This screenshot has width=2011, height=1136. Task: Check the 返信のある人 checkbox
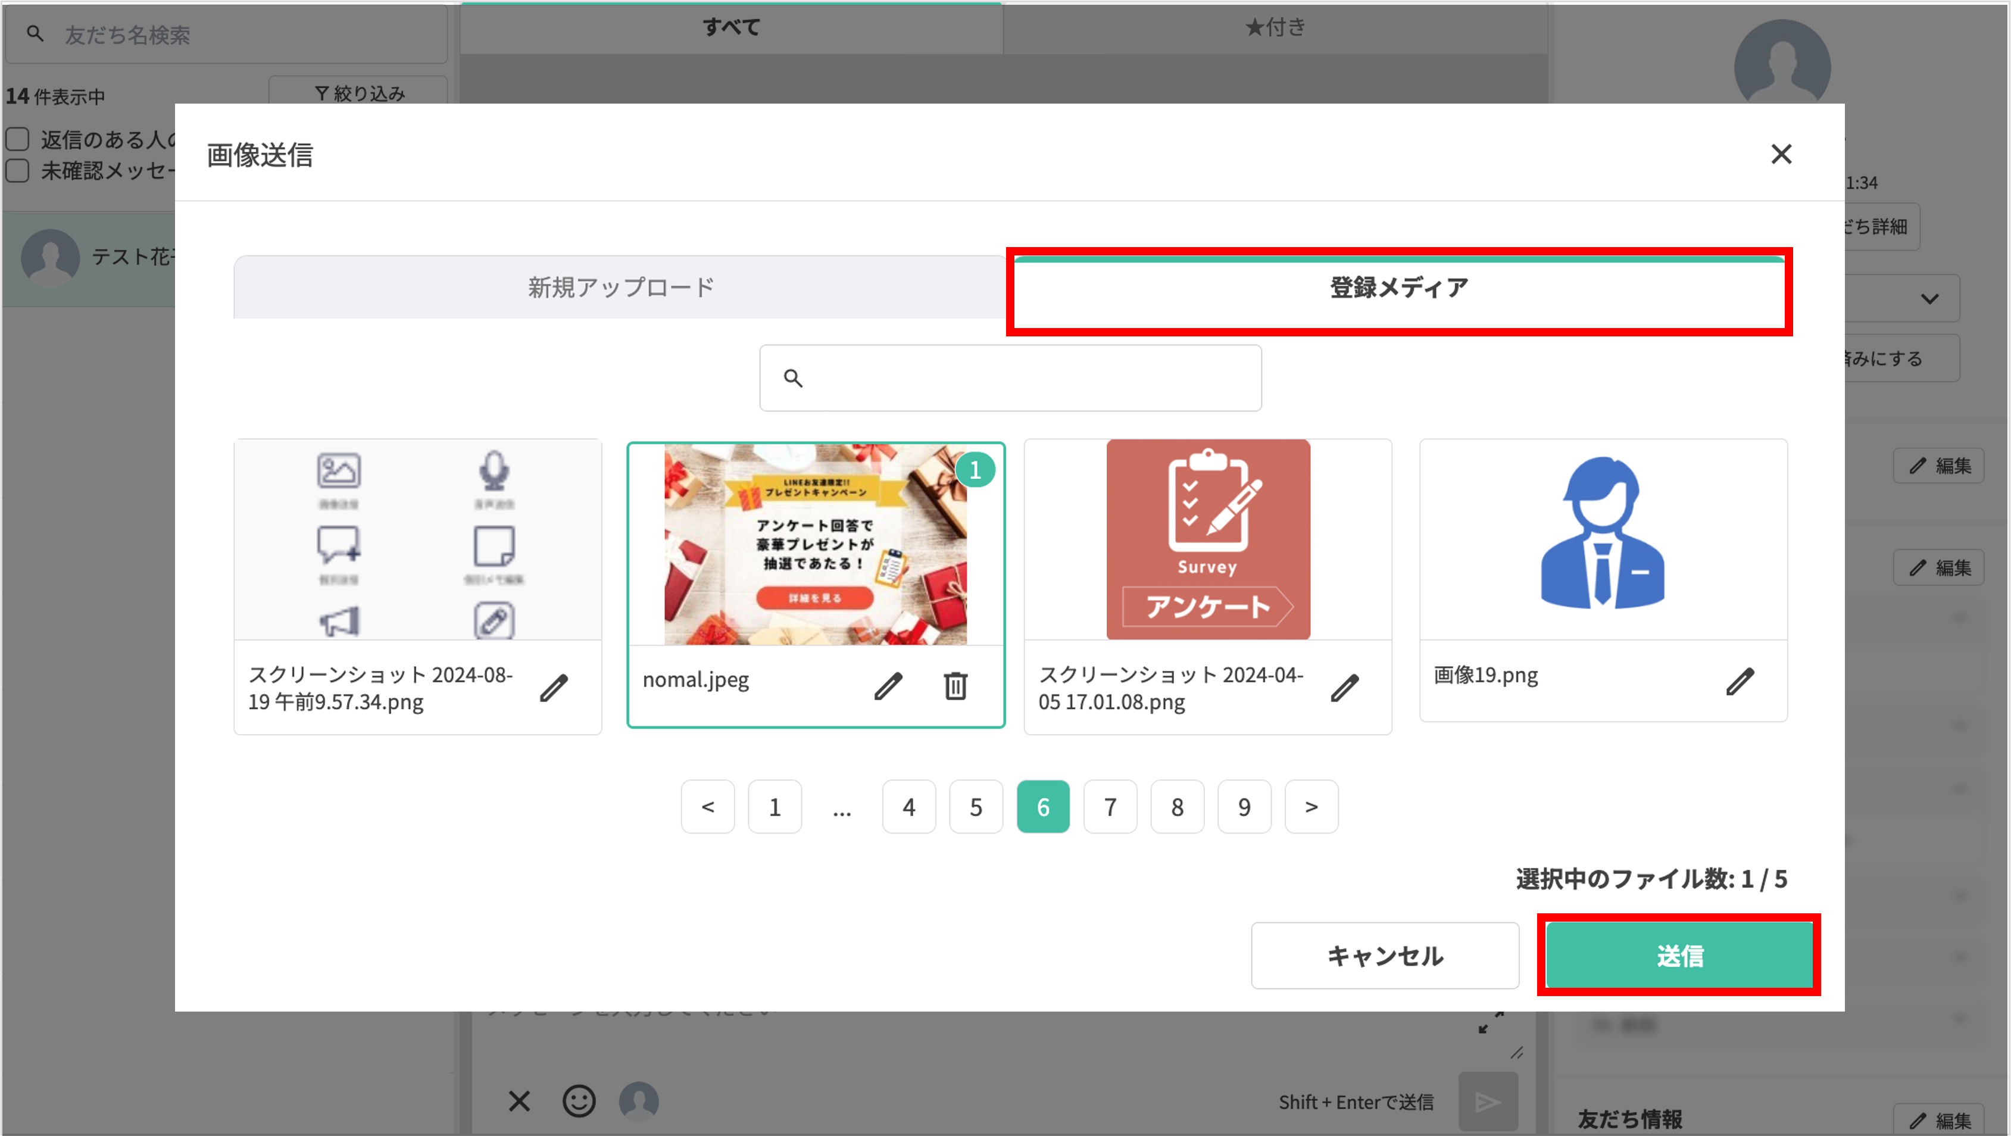click(x=17, y=138)
